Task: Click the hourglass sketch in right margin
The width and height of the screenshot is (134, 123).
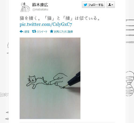Action: tap(130, 84)
